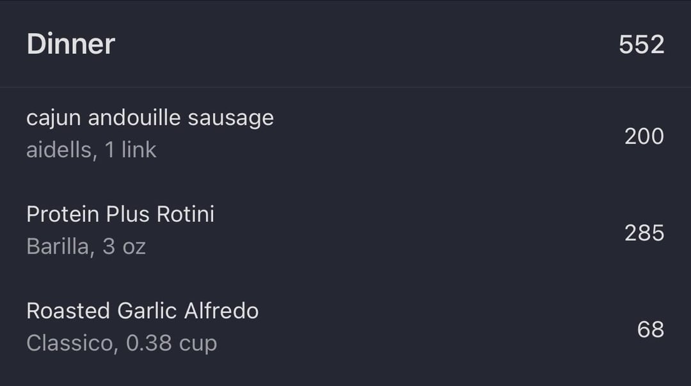Select the 68 calorie value for Alfredo
The height and width of the screenshot is (386, 691).
click(650, 329)
